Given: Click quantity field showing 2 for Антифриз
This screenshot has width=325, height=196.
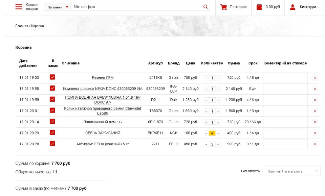Looking at the screenshot, I should point(212,144).
